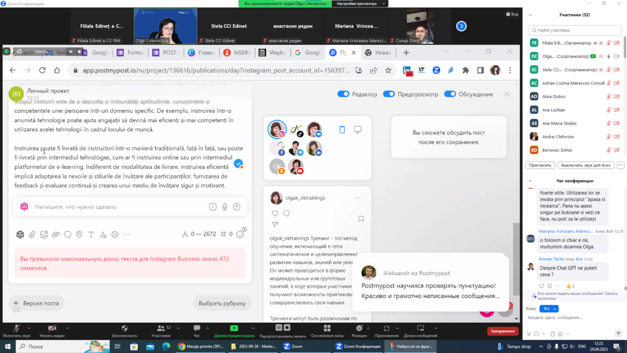
Task: Send the AI prompt with the up-arrow icon
Action: coord(237,207)
